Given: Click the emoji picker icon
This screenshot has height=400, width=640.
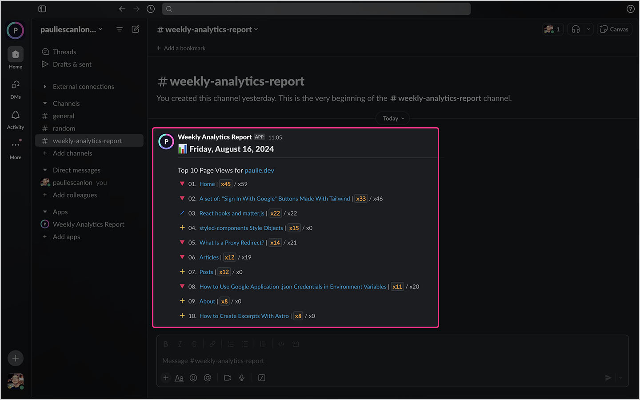Looking at the screenshot, I should 193,377.
